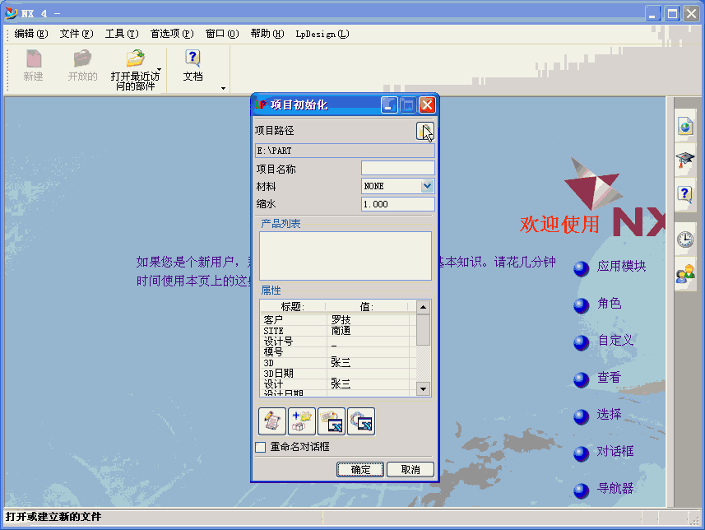The image size is (705, 530).
Task: Click the third import settings icon in dialog
Action: [x=332, y=421]
